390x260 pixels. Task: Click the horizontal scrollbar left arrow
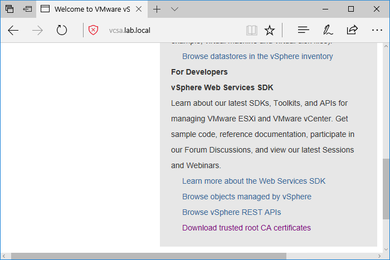tap(4, 256)
